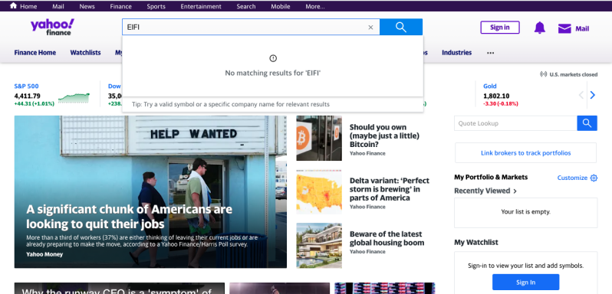The height and width of the screenshot is (294, 612).
Task: Open the housing boom article thumbnail
Action: click(319, 245)
